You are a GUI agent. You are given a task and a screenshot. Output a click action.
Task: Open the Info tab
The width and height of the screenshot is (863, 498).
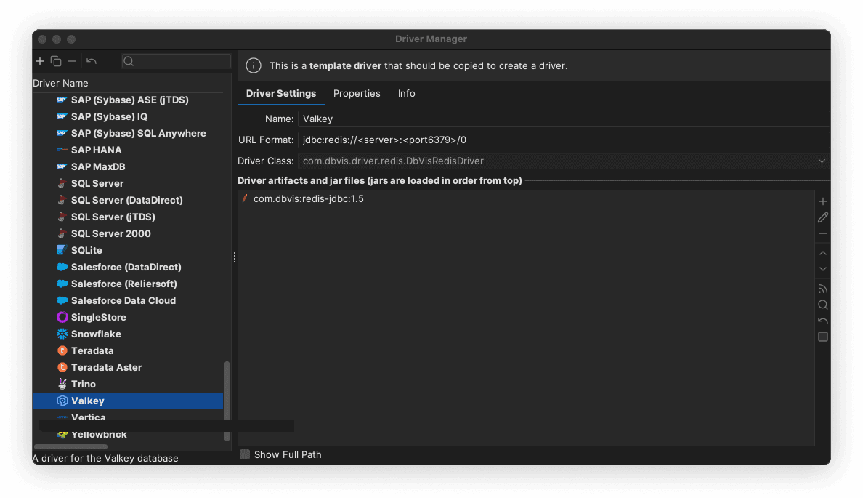(x=406, y=93)
